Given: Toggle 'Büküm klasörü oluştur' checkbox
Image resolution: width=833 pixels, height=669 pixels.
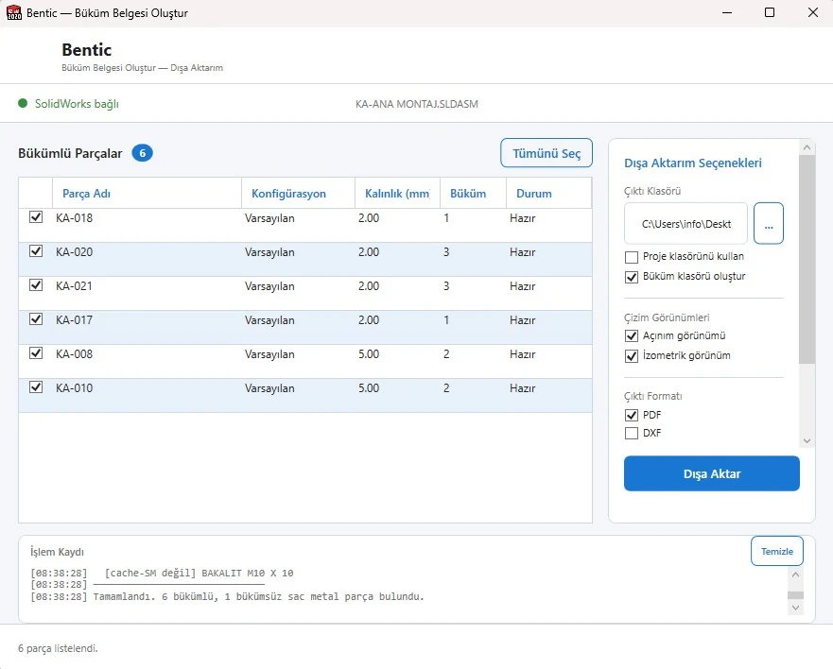Looking at the screenshot, I should [632, 277].
